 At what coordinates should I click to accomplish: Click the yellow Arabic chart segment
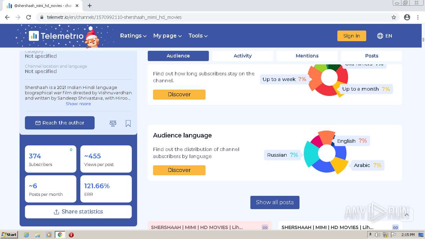pyautogui.click(x=340, y=165)
